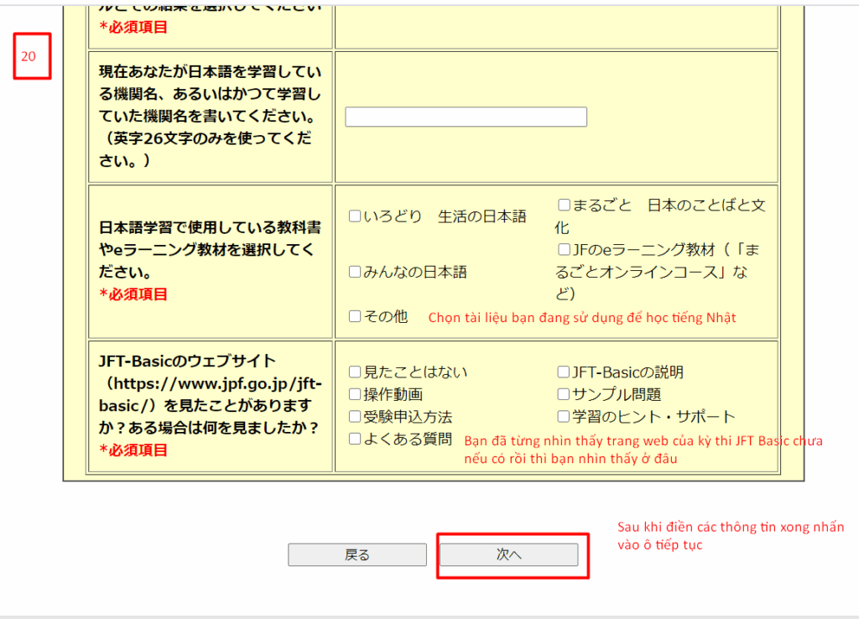Click the red boxed step number 20
The width and height of the screenshot is (859, 619).
click(32, 57)
